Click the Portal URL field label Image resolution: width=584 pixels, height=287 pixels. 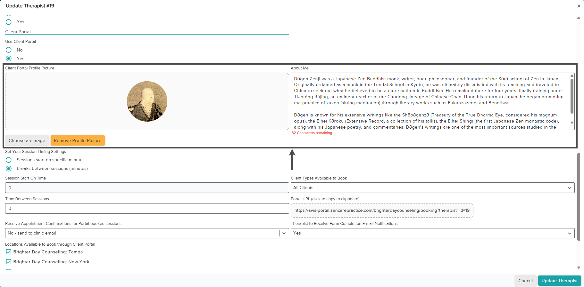(325, 199)
